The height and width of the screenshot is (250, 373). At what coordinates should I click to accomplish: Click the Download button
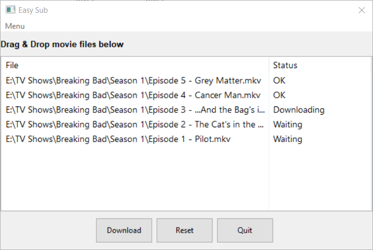point(124,230)
